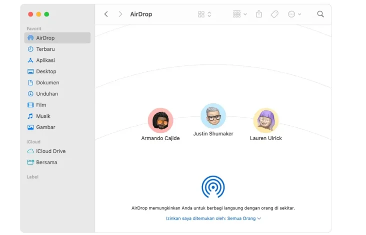Screen dimensions: 366x235
Task: Select AirDrop label in sidebar
Action: (x=45, y=38)
